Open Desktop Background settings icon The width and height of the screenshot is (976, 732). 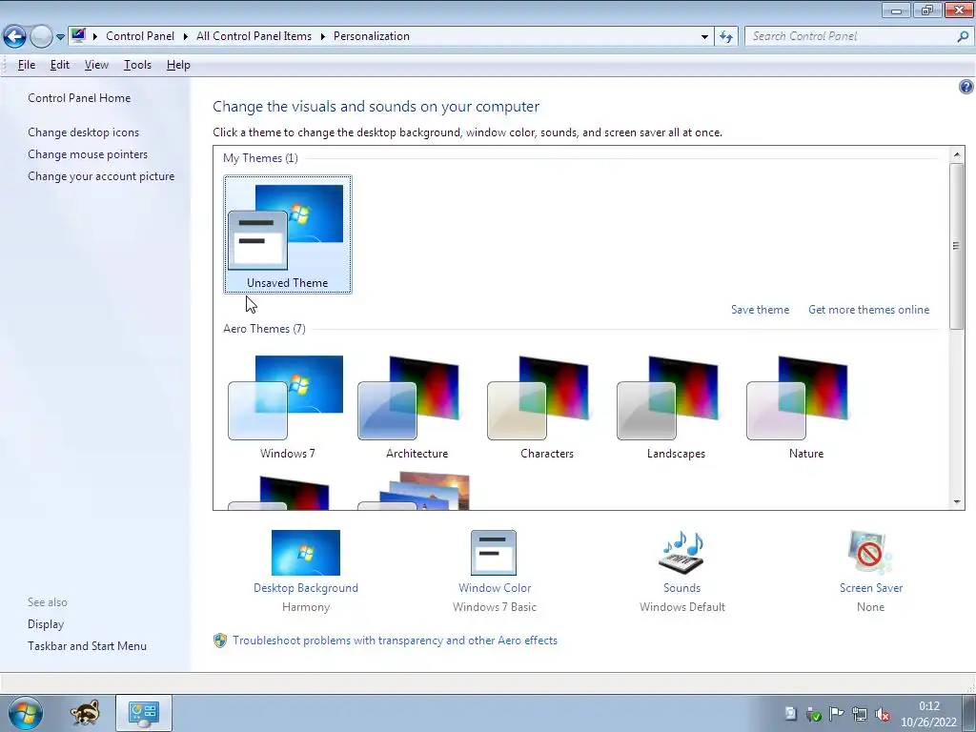[306, 552]
